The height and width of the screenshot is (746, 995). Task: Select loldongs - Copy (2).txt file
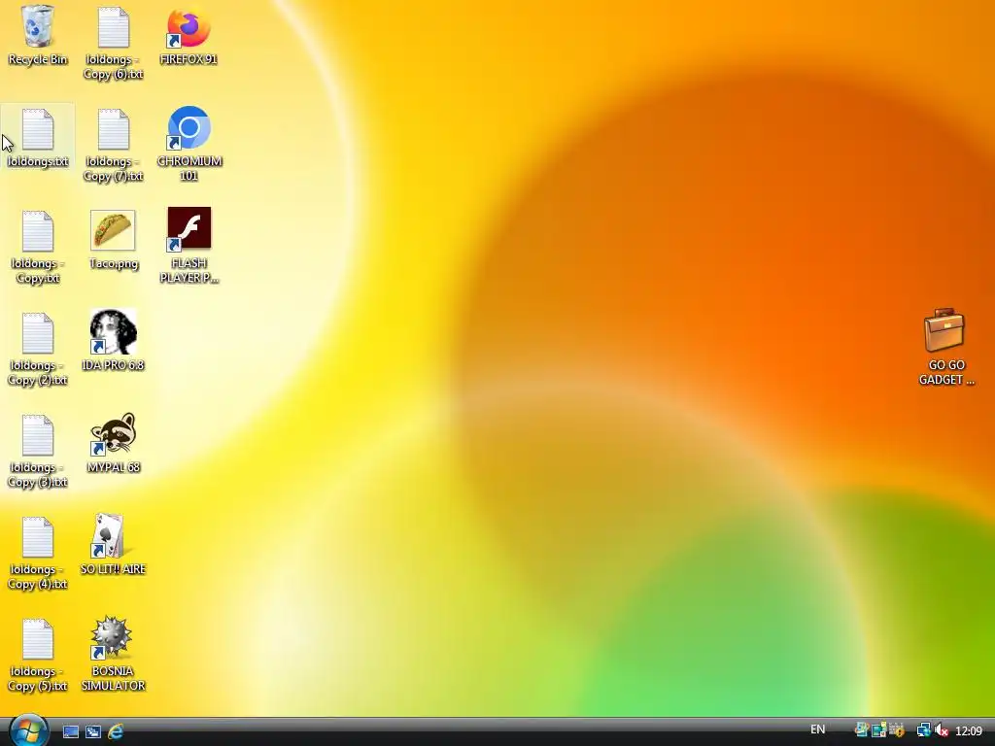pyautogui.click(x=38, y=349)
